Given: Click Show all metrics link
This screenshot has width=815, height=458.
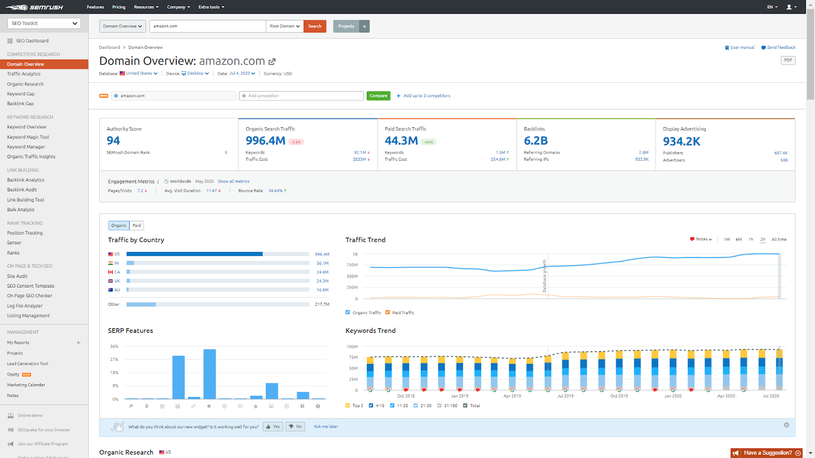Looking at the screenshot, I should 234,181.
